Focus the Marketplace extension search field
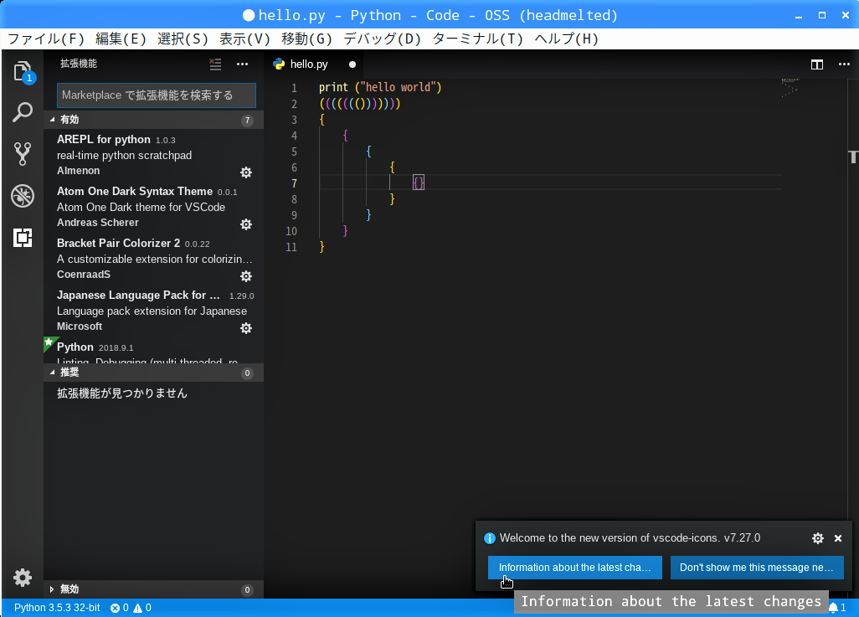The height and width of the screenshot is (617, 859). [156, 95]
